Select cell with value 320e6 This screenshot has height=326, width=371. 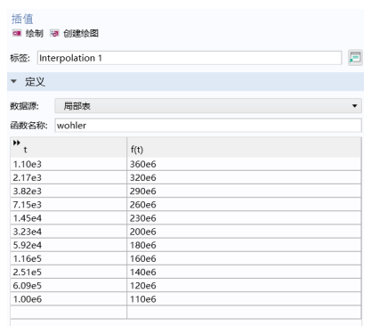coord(244,177)
